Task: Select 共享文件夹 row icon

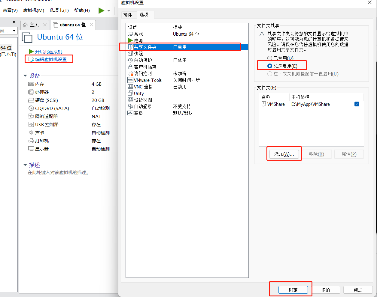Action: tap(130, 47)
